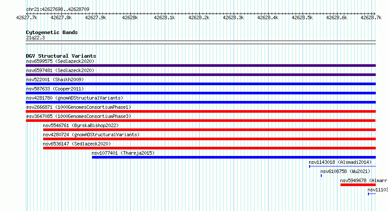
Task: Open the partially visible nsv1110 label
Action: click(x=378, y=190)
